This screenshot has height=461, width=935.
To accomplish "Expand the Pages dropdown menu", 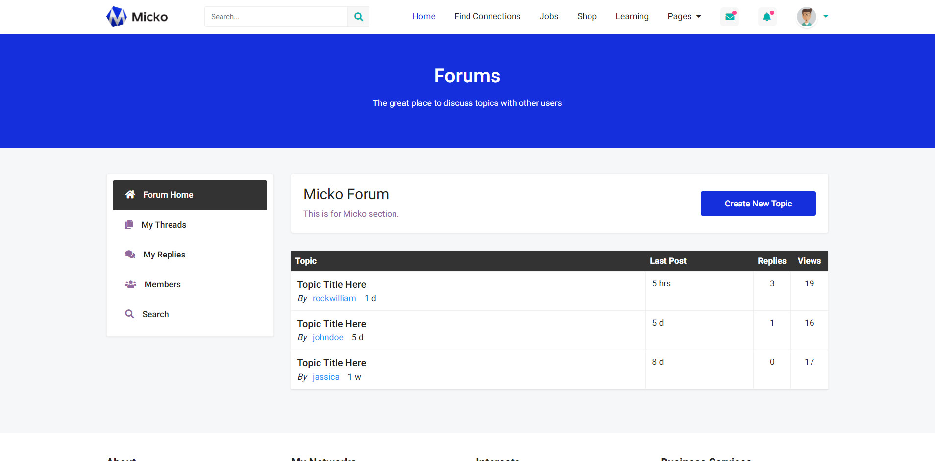I will tap(684, 17).
